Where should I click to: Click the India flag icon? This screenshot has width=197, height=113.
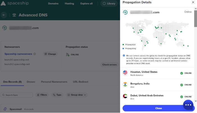(125, 85)
